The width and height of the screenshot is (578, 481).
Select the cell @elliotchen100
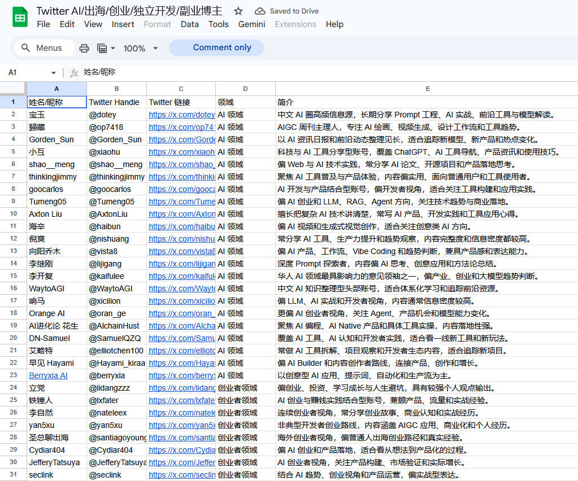click(x=116, y=351)
